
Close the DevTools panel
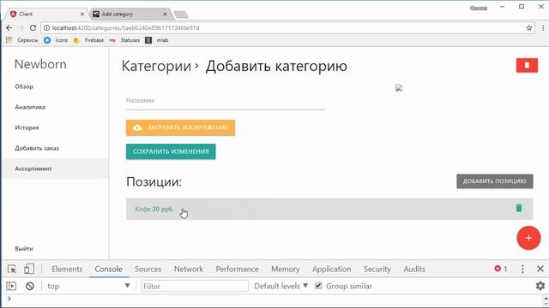(540, 269)
